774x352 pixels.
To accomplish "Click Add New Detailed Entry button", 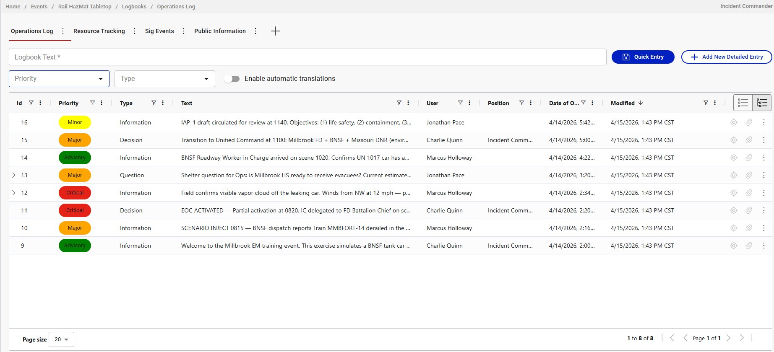I will 726,57.
